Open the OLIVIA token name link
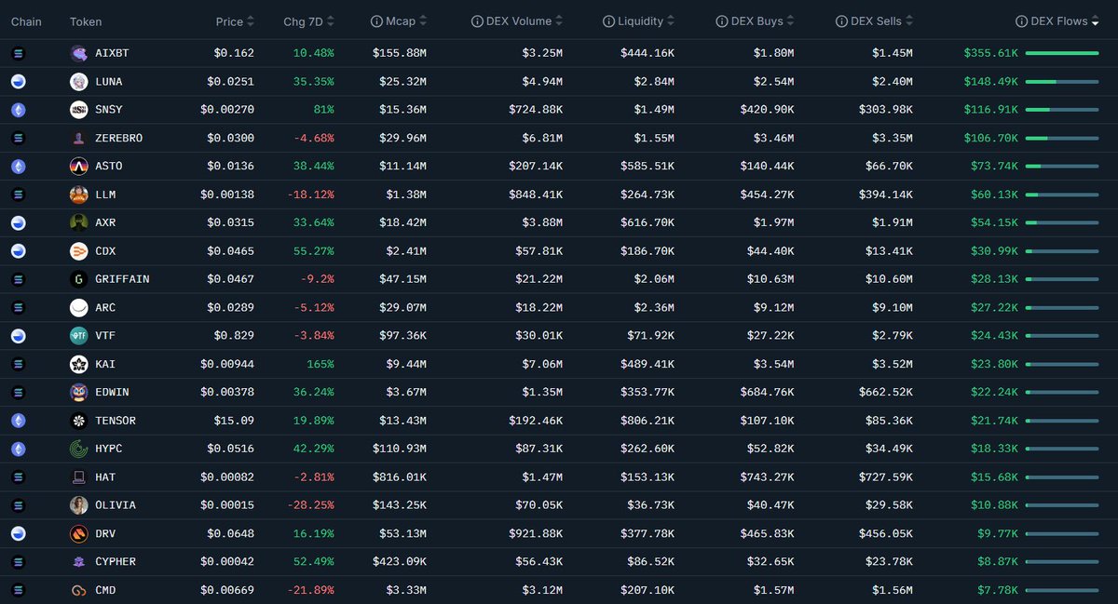 116,505
